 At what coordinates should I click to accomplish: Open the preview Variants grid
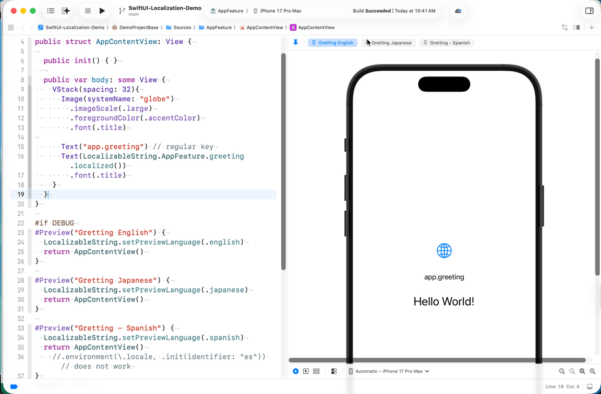pos(316,371)
